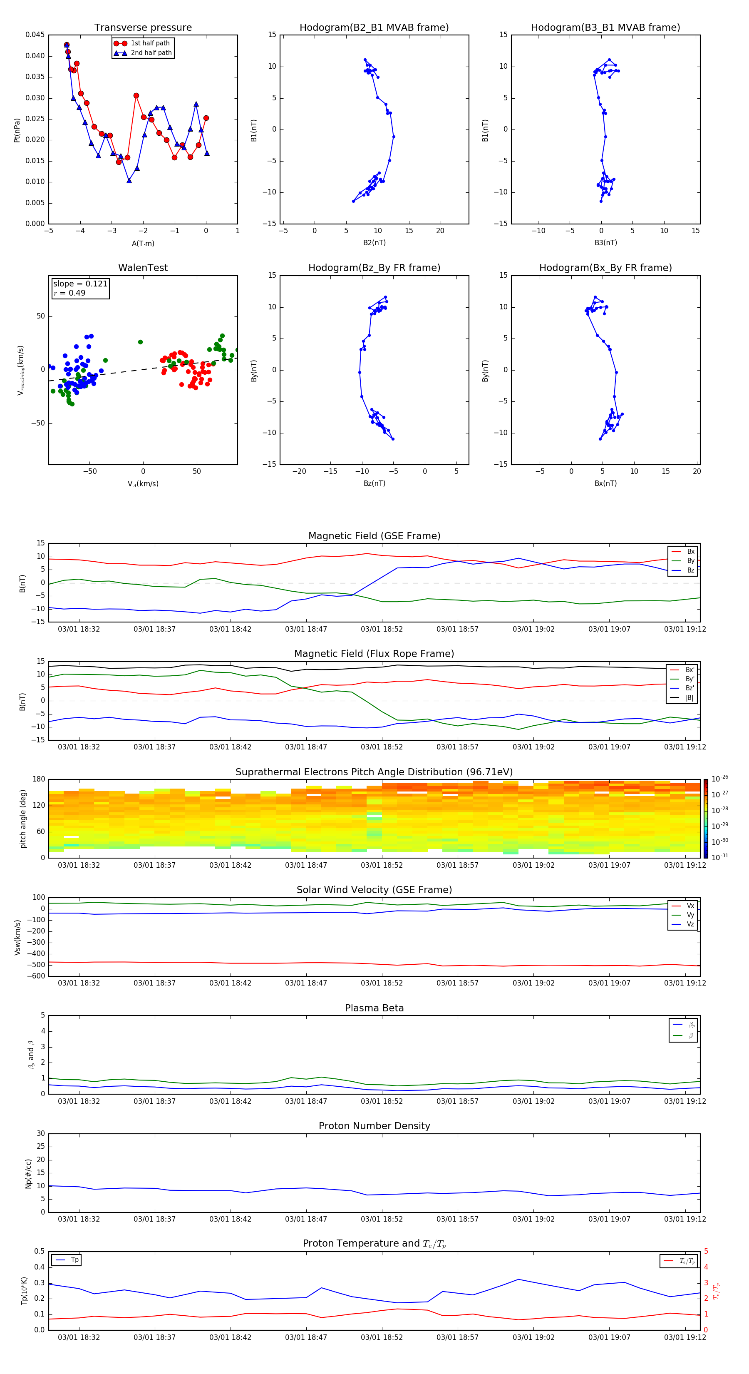Viewport: 749px width, 1374px height.
Task: Select the '1st half path' legend entry
Action: click(144, 43)
